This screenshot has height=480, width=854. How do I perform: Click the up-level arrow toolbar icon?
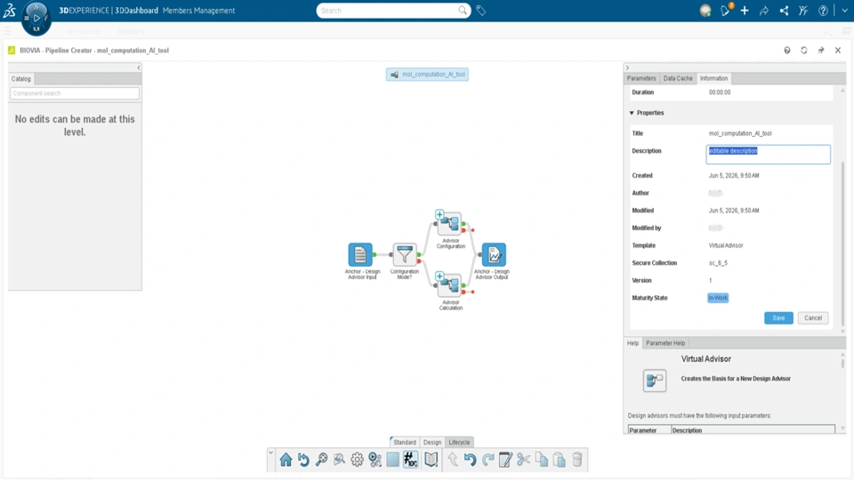pos(453,460)
